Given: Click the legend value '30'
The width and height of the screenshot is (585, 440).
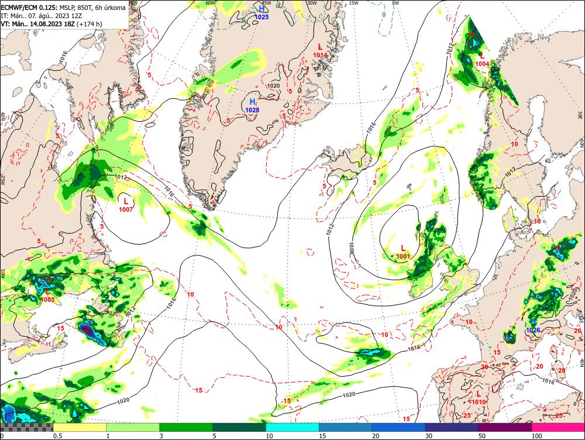Looking at the screenshot, I should click(429, 436).
